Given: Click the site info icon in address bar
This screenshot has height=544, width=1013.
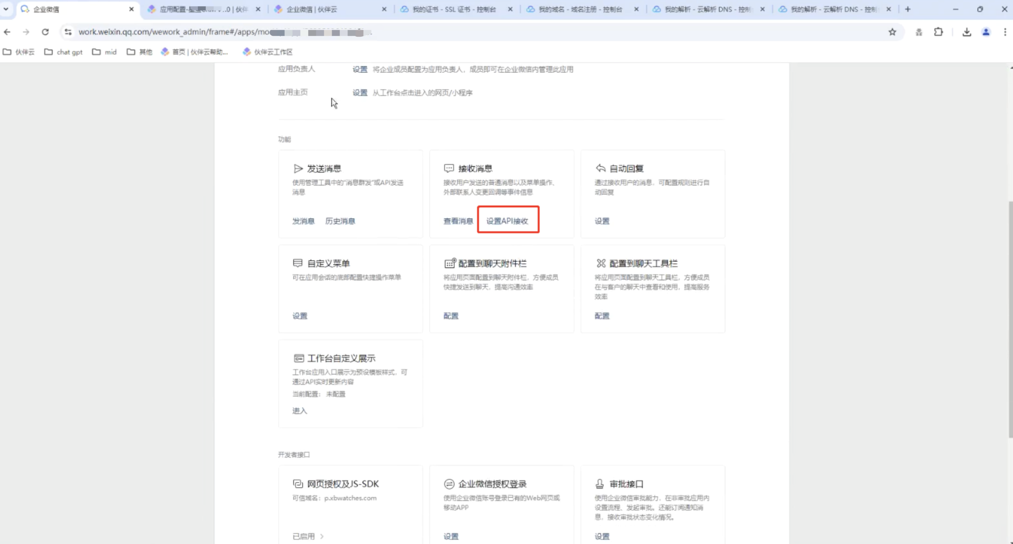Looking at the screenshot, I should tap(68, 32).
